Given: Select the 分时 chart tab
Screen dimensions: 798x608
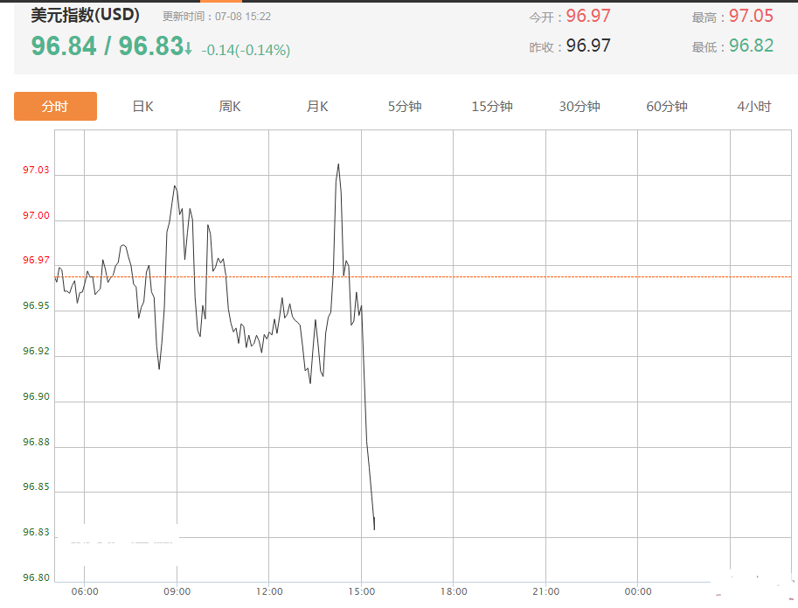Looking at the screenshot, I should pyautogui.click(x=55, y=107).
